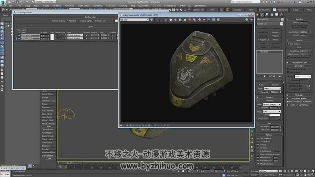The height and width of the screenshot is (177, 315).
Task: Save rendered image from frame buffer
Action: 180,20
